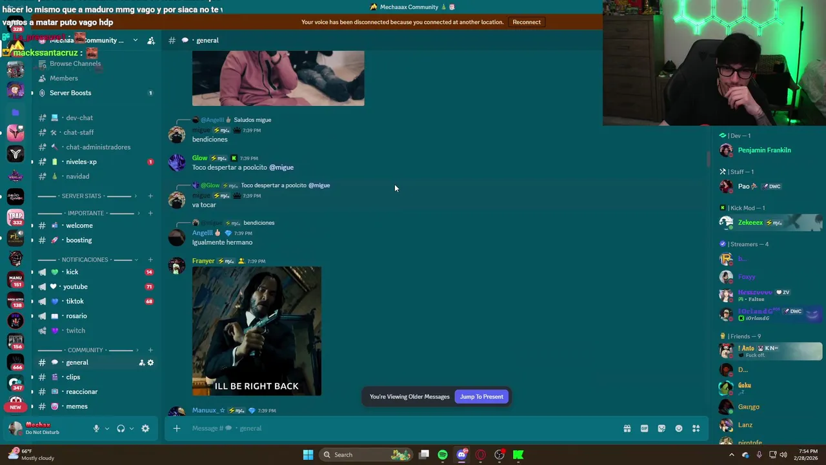Viewport: 826px width, 465px height.
Task: Open user settings gear icon
Action: (x=145, y=428)
